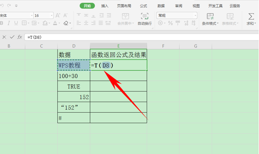This screenshot has width=259, height=154.
Task: Open the font name 宋体 dropdown
Action: (x=32, y=16)
